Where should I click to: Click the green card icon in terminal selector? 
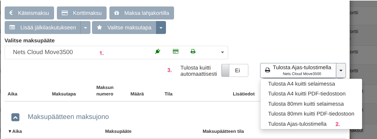click(176, 52)
